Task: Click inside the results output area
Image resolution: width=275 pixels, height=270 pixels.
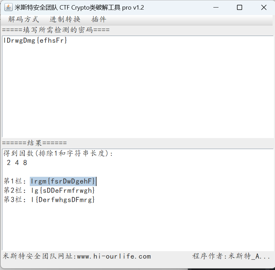Action: (x=138, y=200)
